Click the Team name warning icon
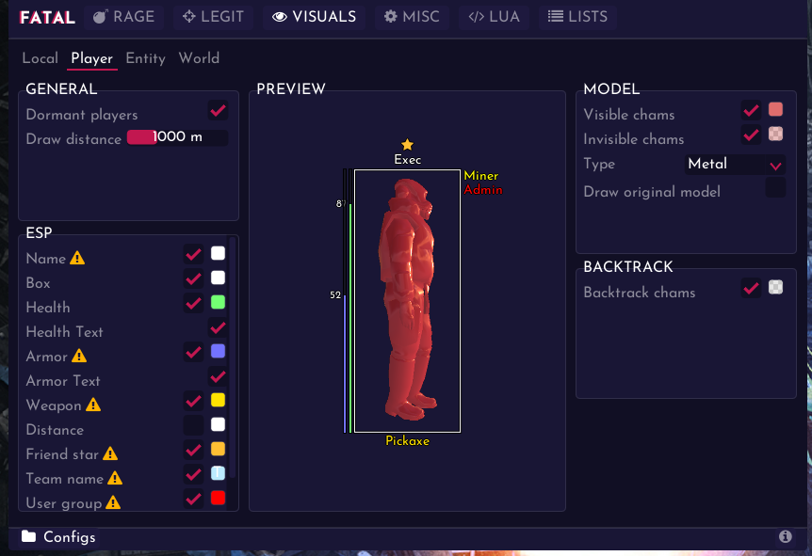Image resolution: width=812 pixels, height=556 pixels. [115, 478]
